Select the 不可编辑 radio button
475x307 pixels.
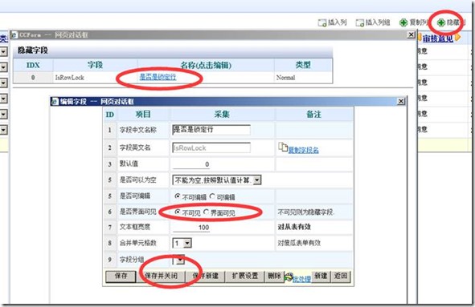pos(178,196)
